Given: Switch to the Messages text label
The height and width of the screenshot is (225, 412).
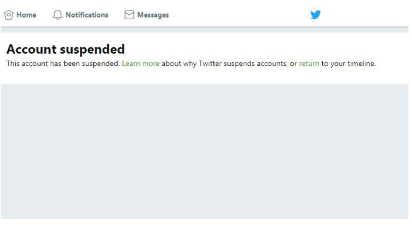Looking at the screenshot, I should 153,15.
